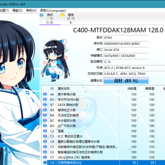The height and width of the screenshot is (165, 165).
Task: Click status orb in BC 命令超时计数 row
Action: tap(45, 121)
